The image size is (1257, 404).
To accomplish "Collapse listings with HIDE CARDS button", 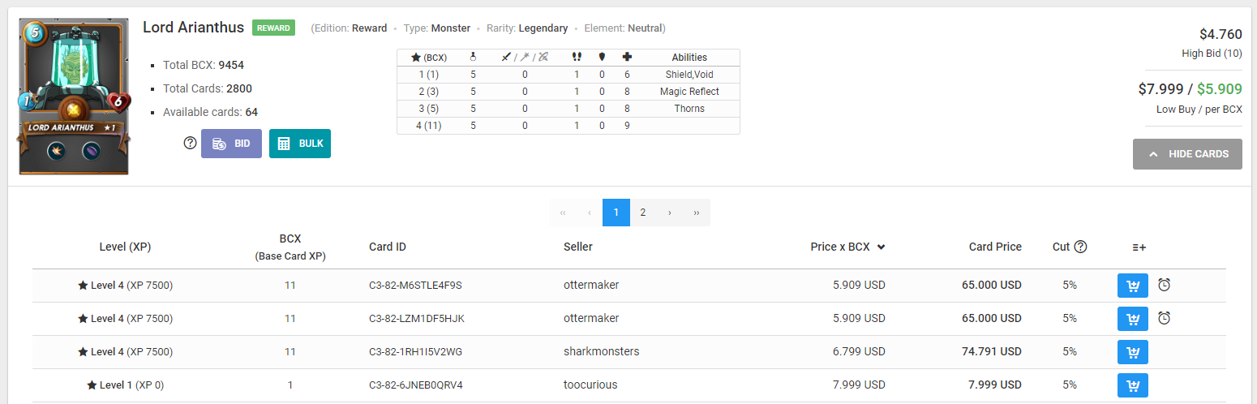I will coord(1187,154).
